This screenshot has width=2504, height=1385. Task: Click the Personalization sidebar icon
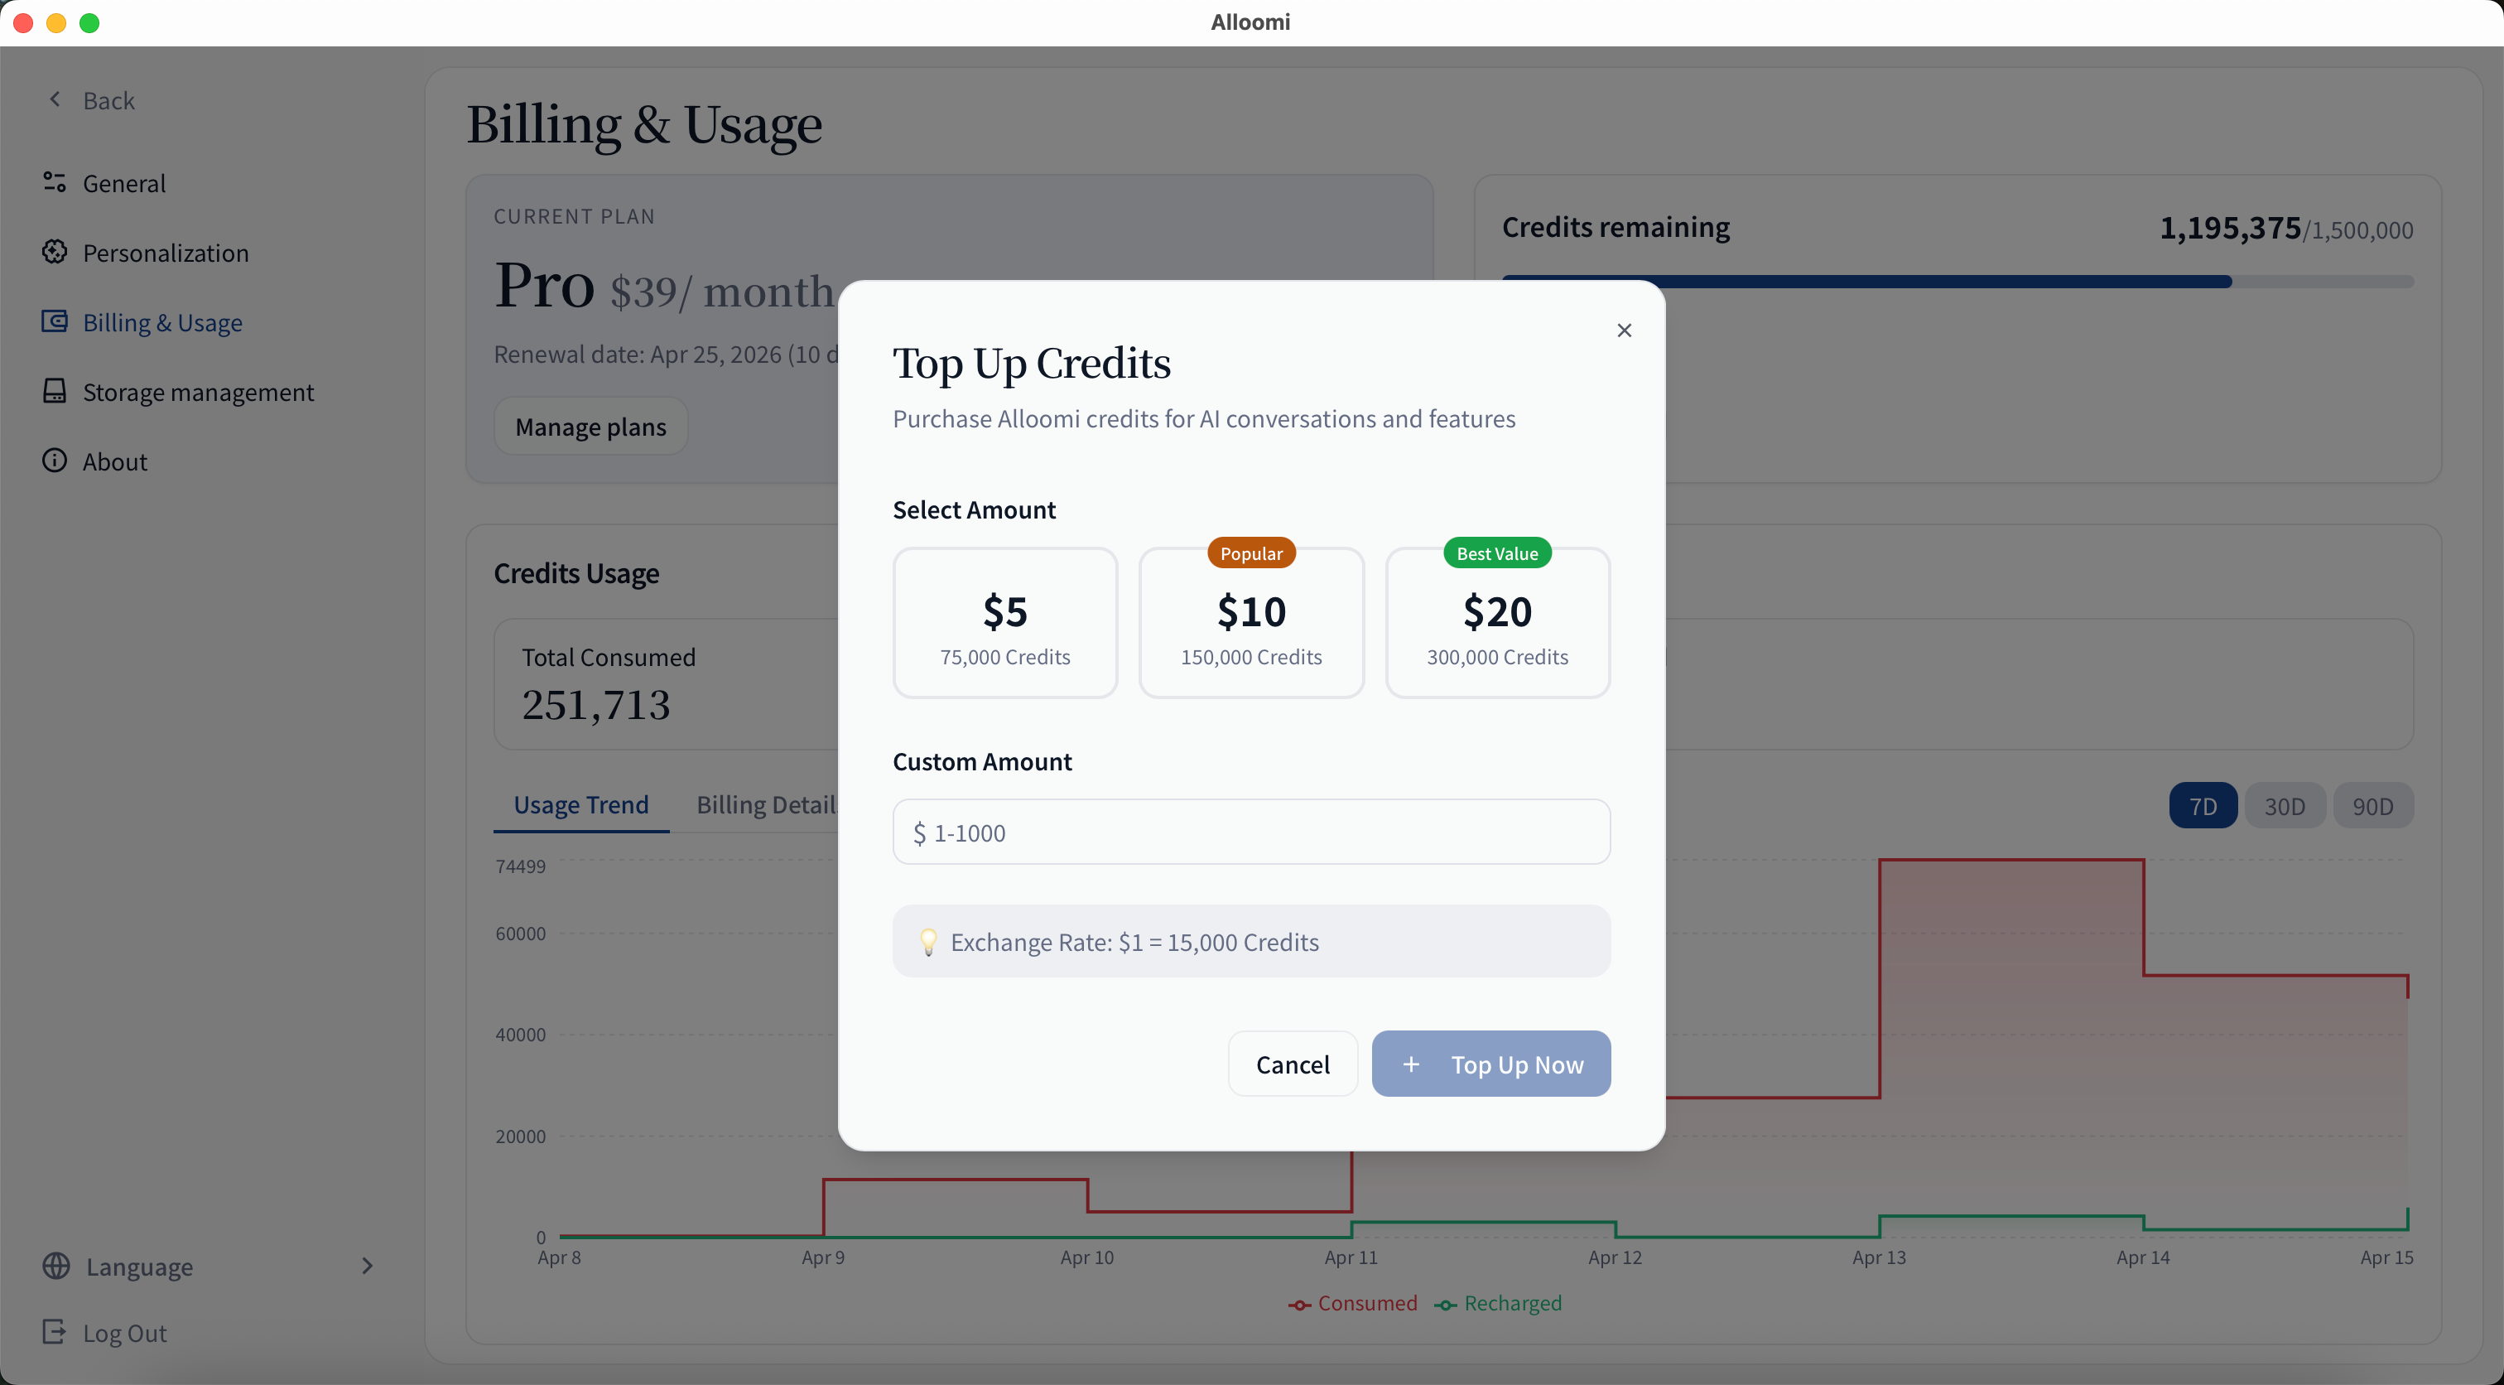pos(55,252)
